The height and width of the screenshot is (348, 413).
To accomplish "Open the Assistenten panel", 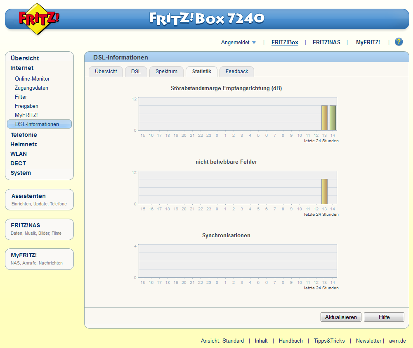I will pyautogui.click(x=39, y=200).
